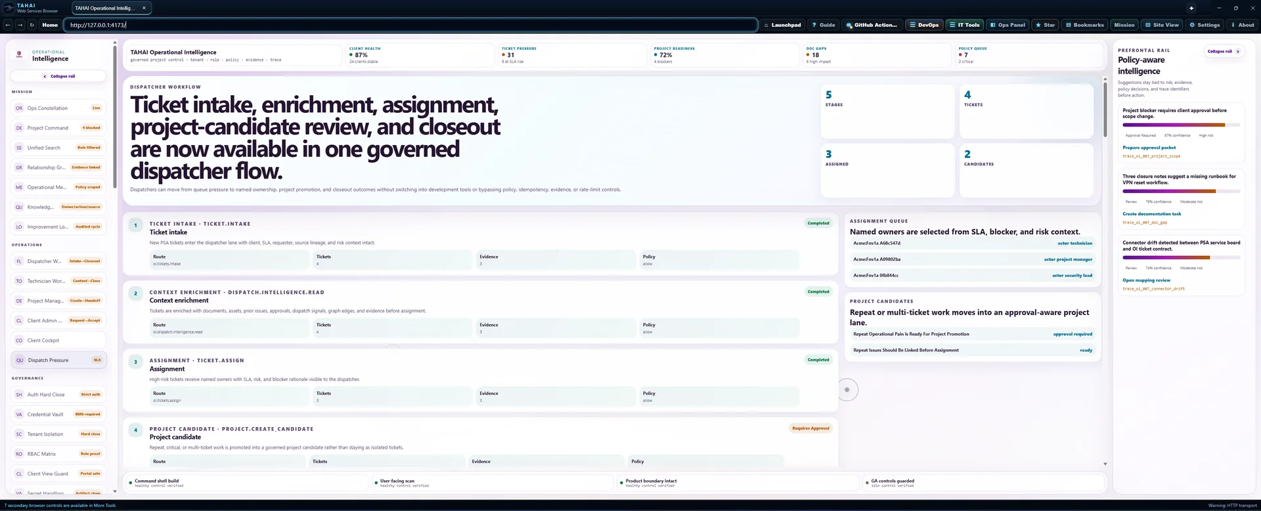The image size is (1261, 511).
Task: Click the Live badge on Ops Constellation
Action: [x=97, y=108]
